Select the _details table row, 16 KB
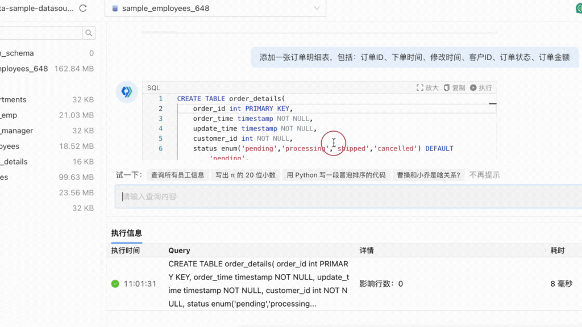This screenshot has height=327, width=582. point(47,162)
